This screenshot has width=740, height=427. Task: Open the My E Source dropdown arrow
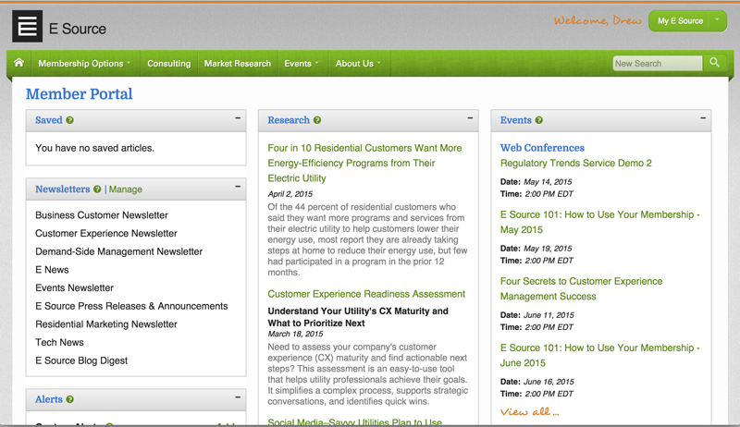(x=718, y=19)
